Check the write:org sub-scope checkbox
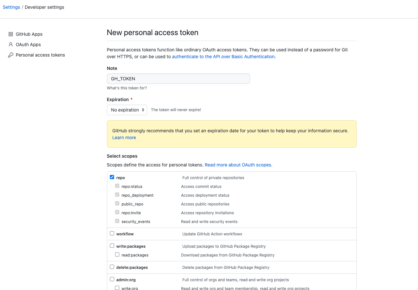 (x=117, y=288)
